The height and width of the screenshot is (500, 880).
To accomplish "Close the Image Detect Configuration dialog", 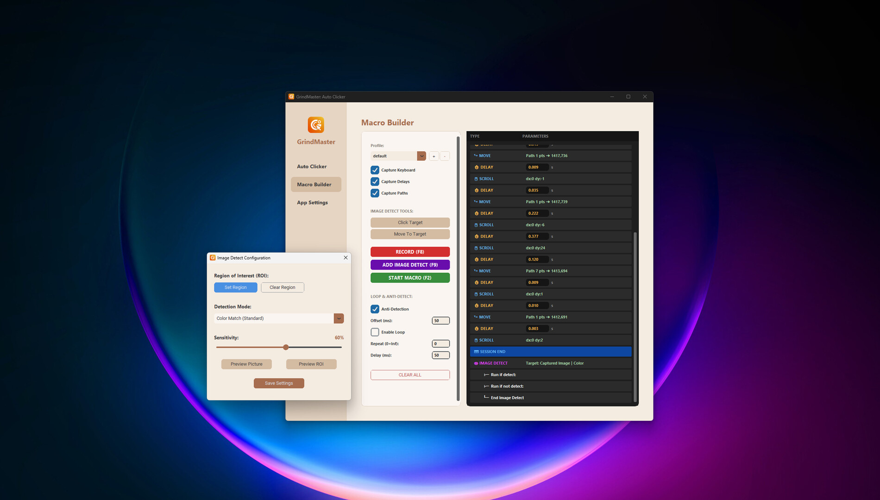I will pyautogui.click(x=346, y=258).
